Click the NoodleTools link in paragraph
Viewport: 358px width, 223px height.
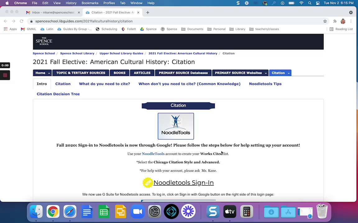(x=153, y=154)
